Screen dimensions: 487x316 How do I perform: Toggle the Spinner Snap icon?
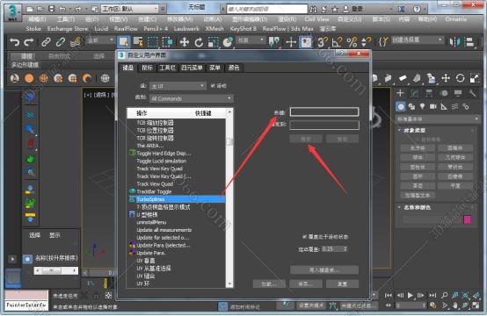pos(367,42)
